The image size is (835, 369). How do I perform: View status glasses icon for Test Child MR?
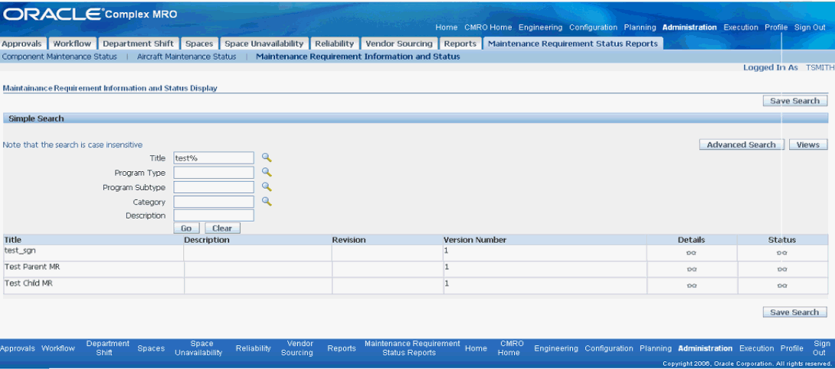pyautogui.click(x=782, y=286)
